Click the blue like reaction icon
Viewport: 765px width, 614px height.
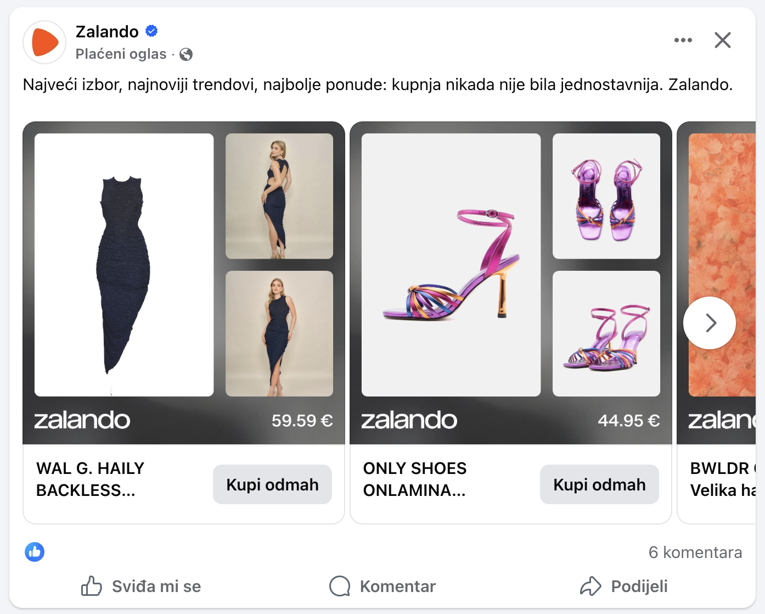coord(35,552)
